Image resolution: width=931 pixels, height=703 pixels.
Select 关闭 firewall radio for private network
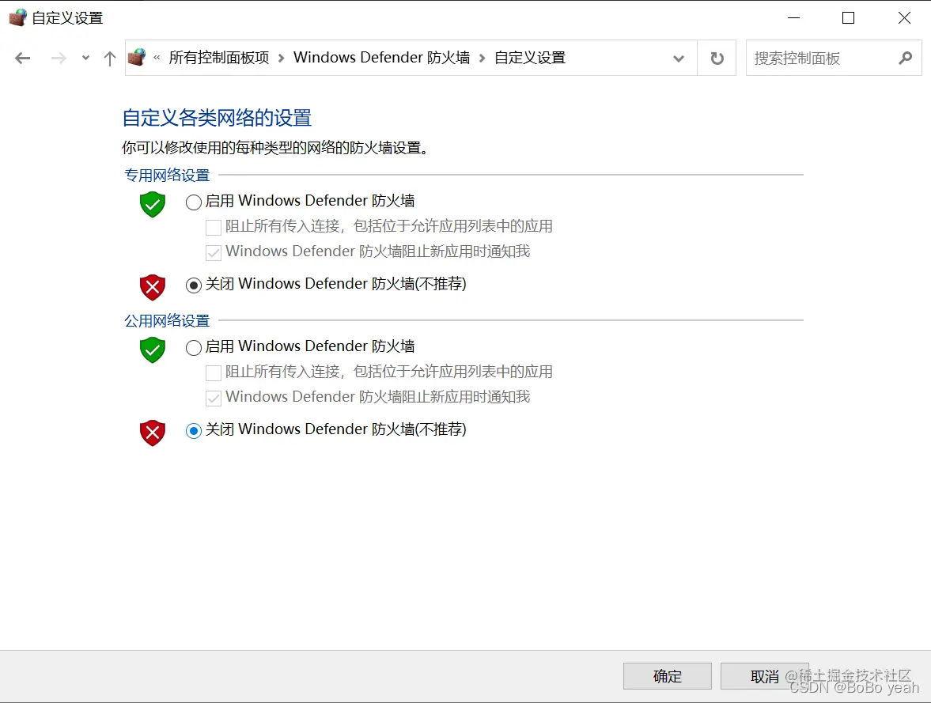pos(194,285)
